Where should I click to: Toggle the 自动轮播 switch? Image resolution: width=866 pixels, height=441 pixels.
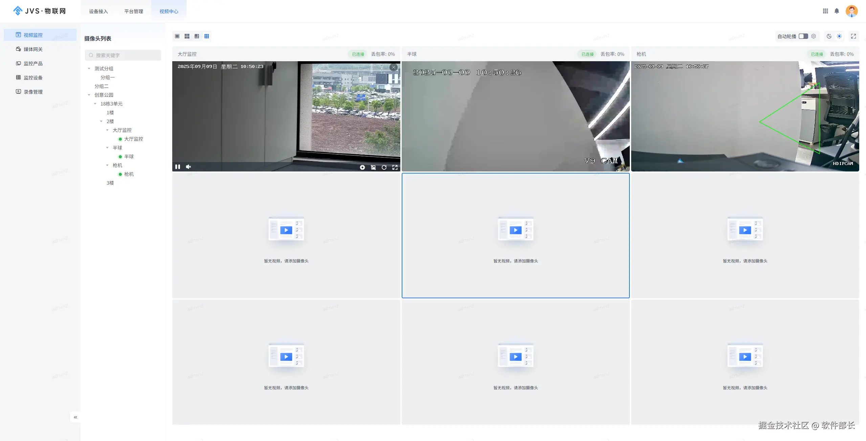(x=803, y=36)
